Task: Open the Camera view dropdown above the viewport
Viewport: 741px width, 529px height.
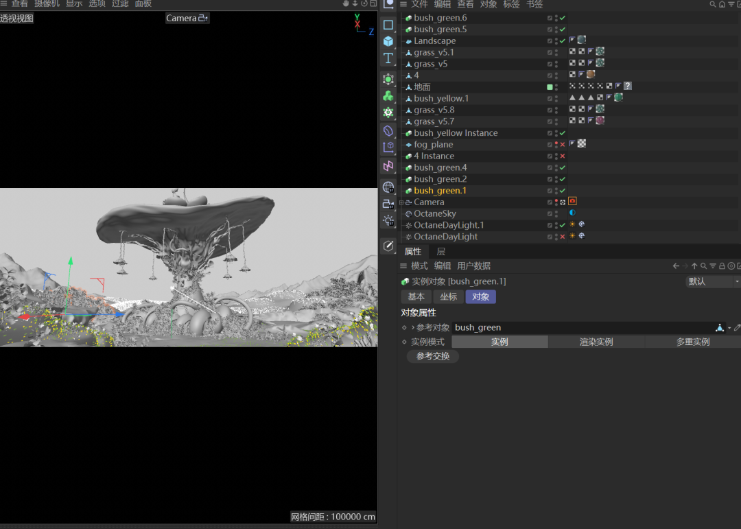Action: point(187,18)
